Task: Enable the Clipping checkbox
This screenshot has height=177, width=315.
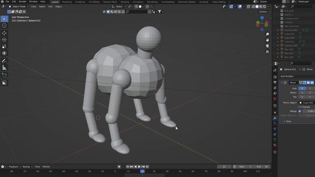Action: coord(300,107)
